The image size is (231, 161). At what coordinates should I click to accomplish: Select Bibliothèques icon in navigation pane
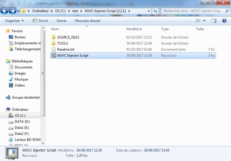tap(8, 61)
